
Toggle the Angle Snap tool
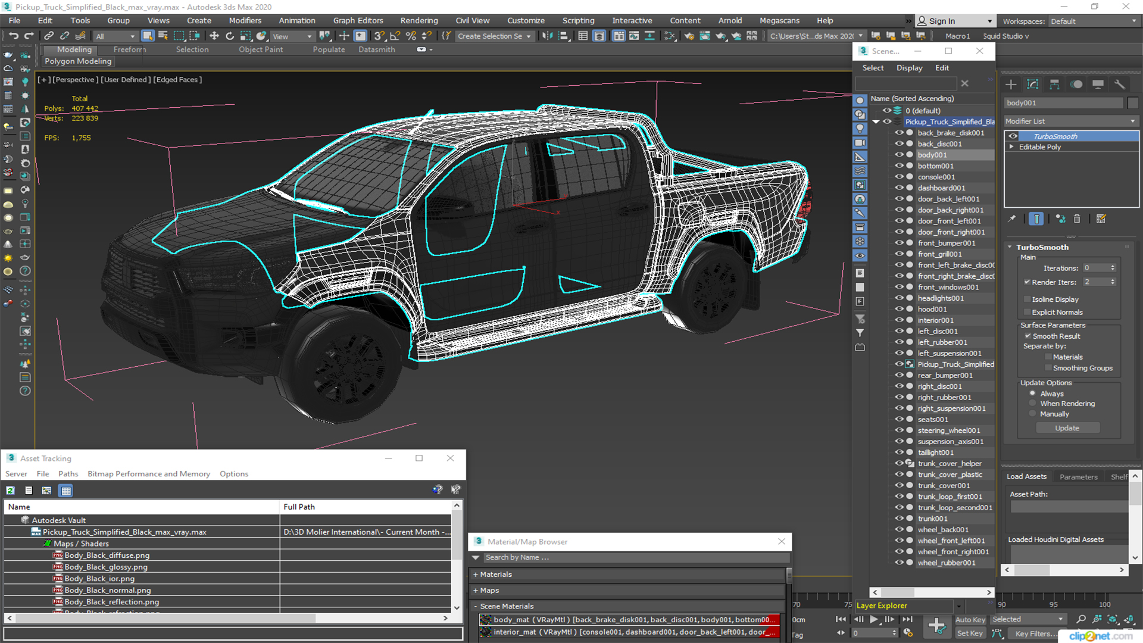[x=395, y=36]
